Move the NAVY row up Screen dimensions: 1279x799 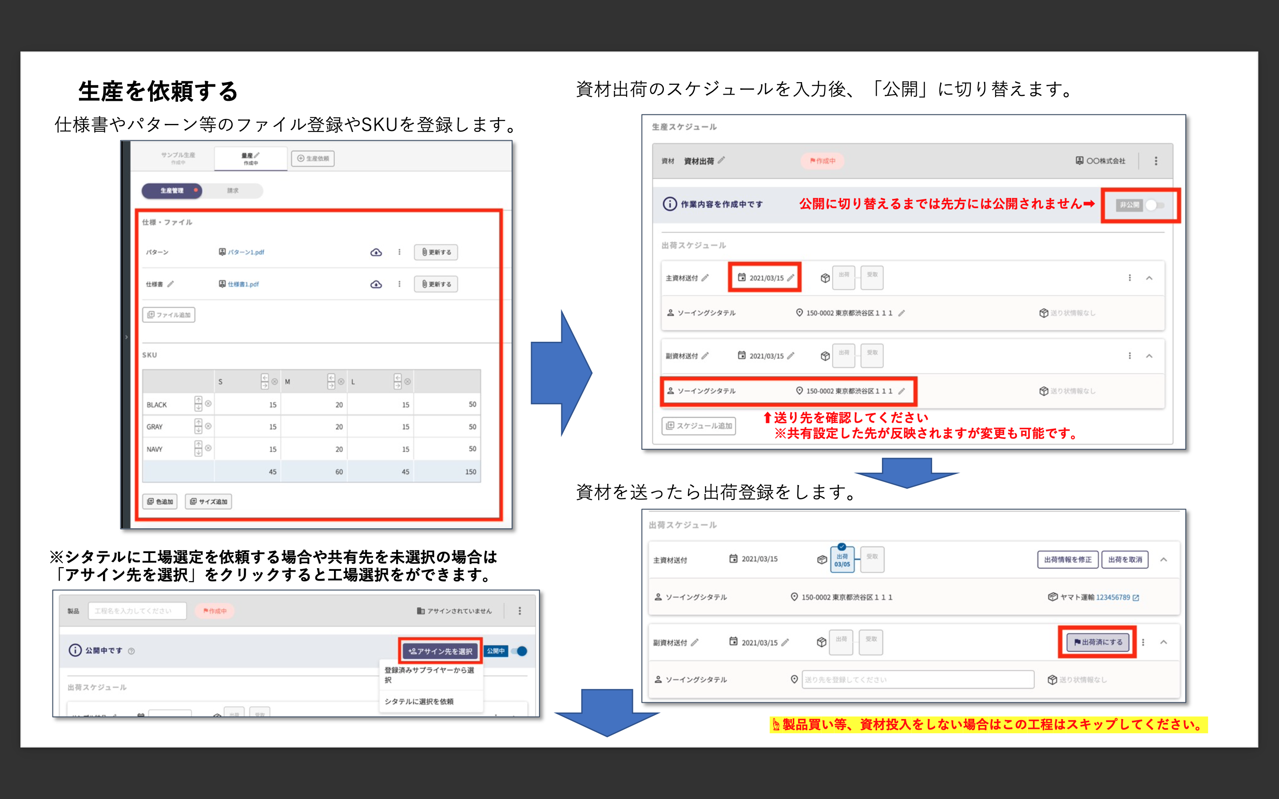coord(198,444)
